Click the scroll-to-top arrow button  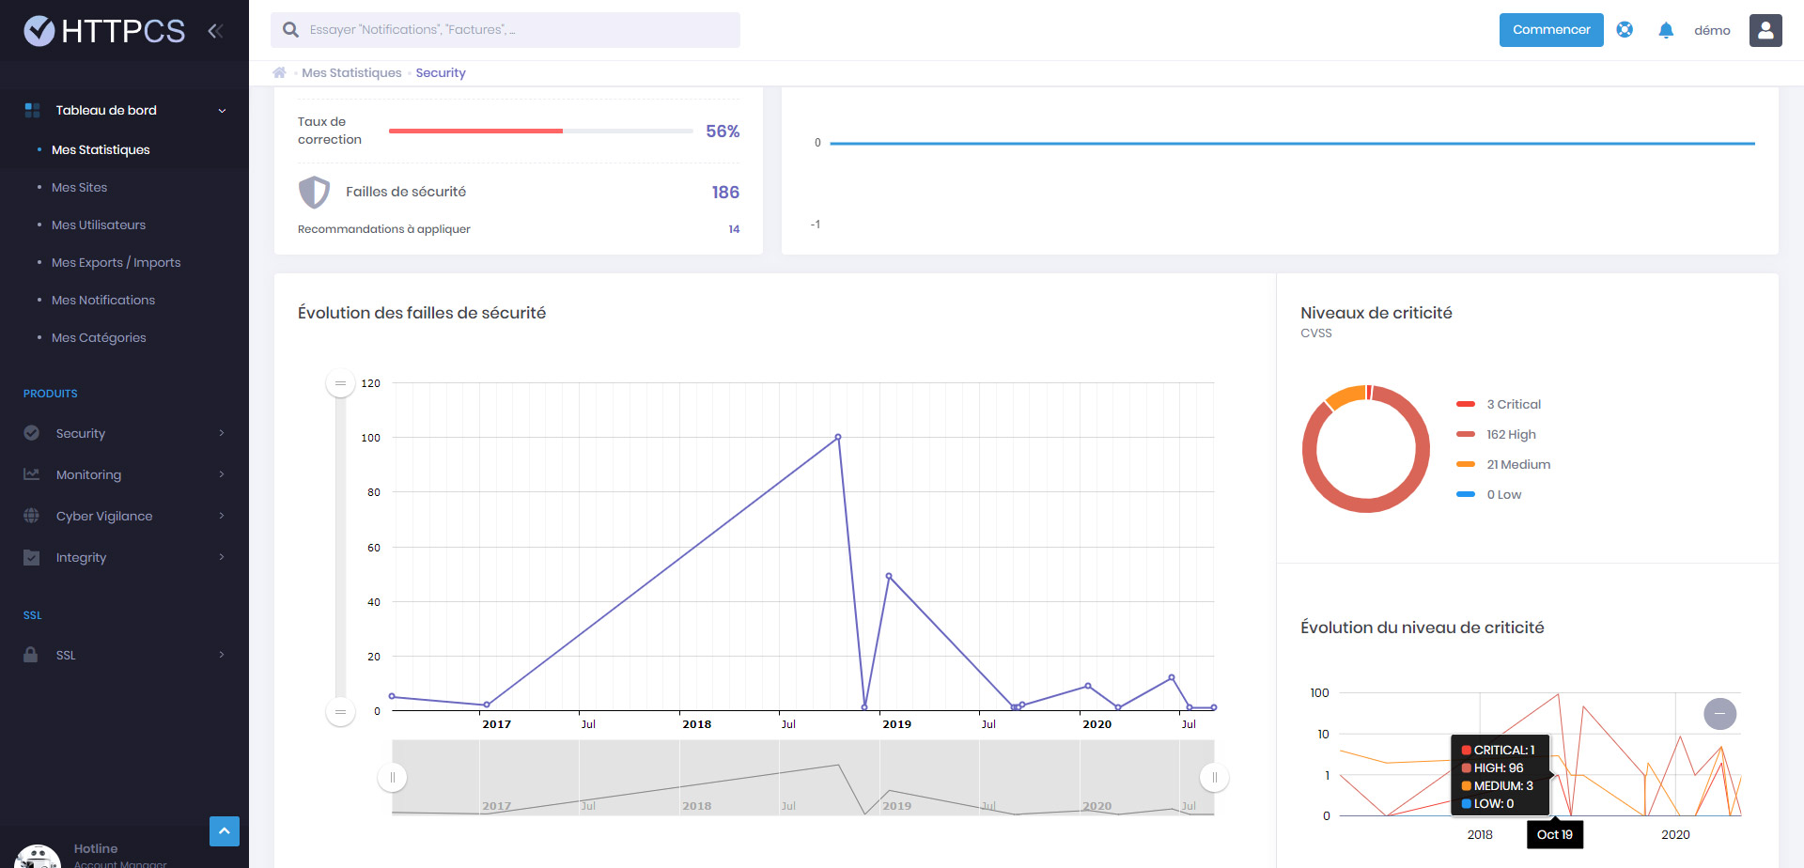225,831
